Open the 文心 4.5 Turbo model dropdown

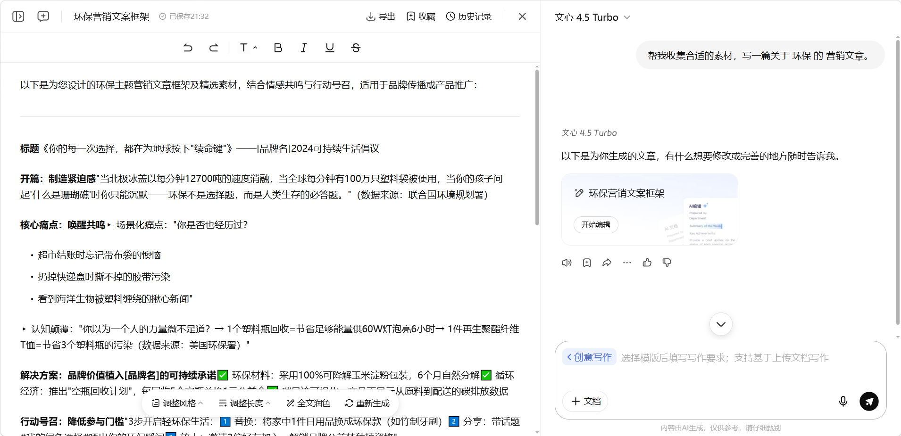tap(592, 17)
